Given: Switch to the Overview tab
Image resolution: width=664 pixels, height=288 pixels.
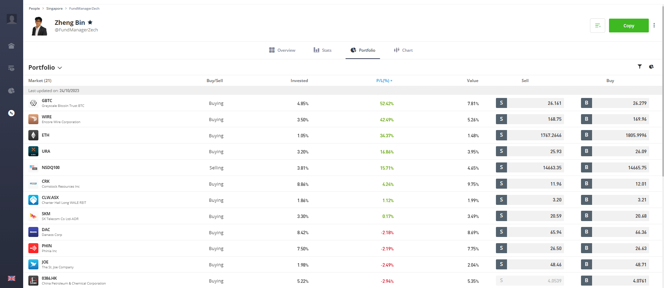Looking at the screenshot, I should [282, 50].
